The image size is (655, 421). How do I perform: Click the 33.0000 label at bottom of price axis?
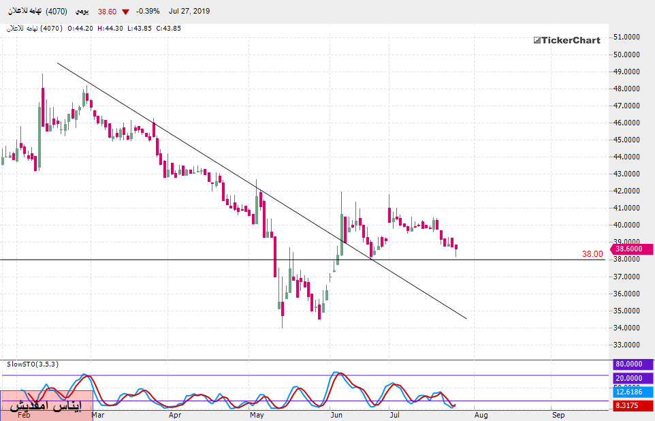click(626, 345)
